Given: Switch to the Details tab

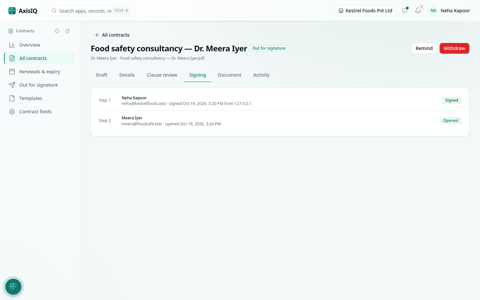Looking at the screenshot, I should tap(127, 75).
